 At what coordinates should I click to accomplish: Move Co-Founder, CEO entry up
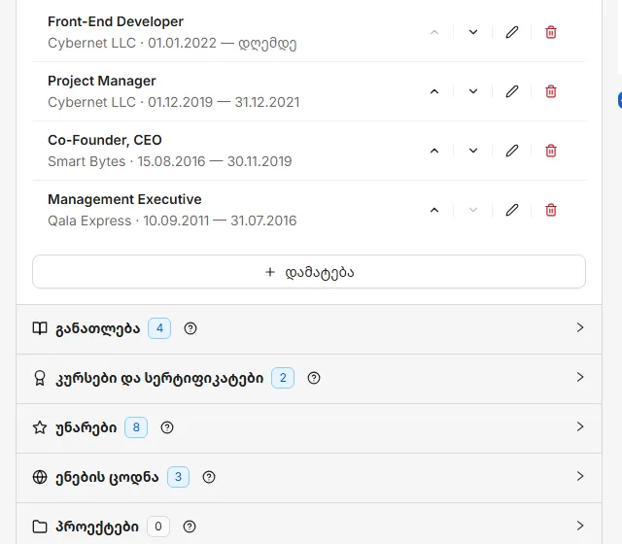[x=434, y=151]
